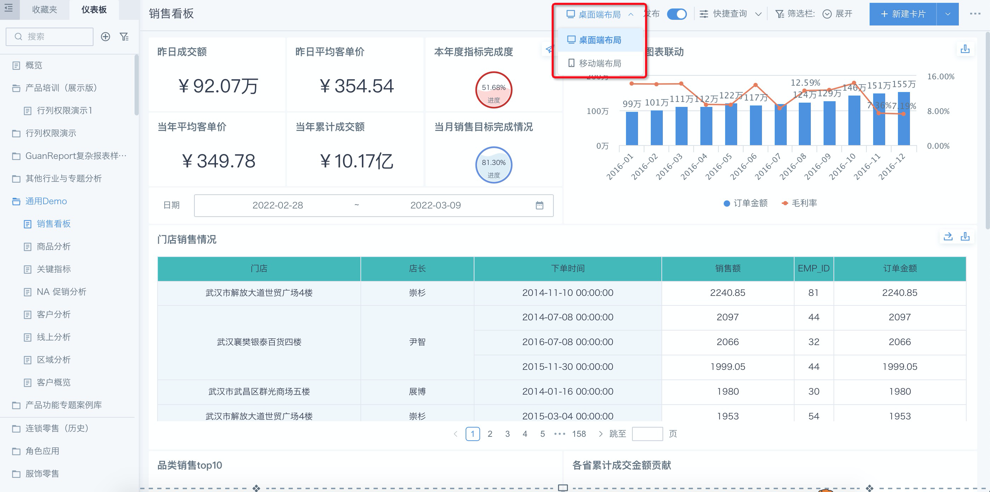Screen dimensions: 990x492
Task: Expand the 筛选栏 展开 control
Action: tap(837, 14)
